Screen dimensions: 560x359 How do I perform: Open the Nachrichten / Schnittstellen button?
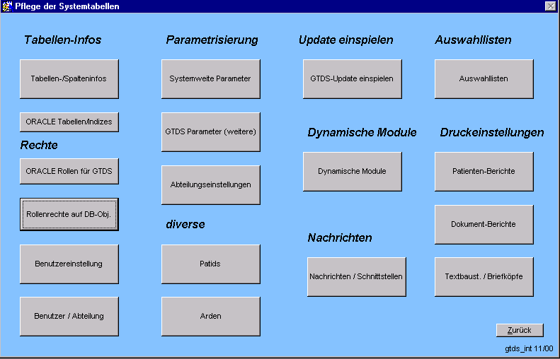[356, 276]
